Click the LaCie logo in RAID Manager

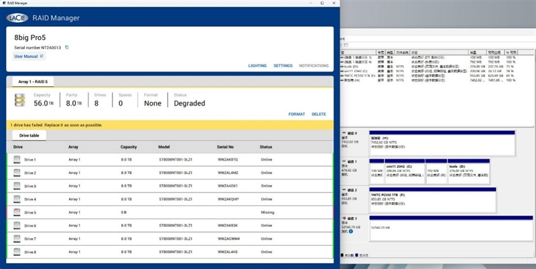point(17,18)
